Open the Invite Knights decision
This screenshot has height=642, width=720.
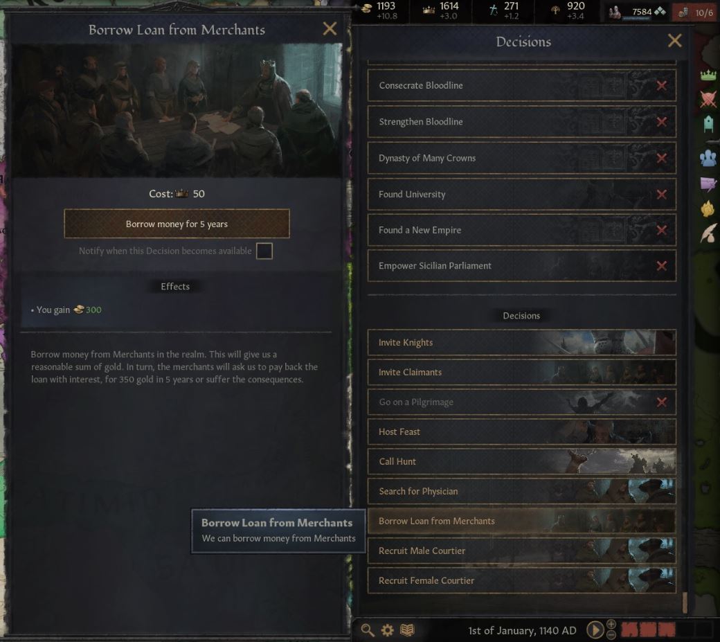point(521,343)
